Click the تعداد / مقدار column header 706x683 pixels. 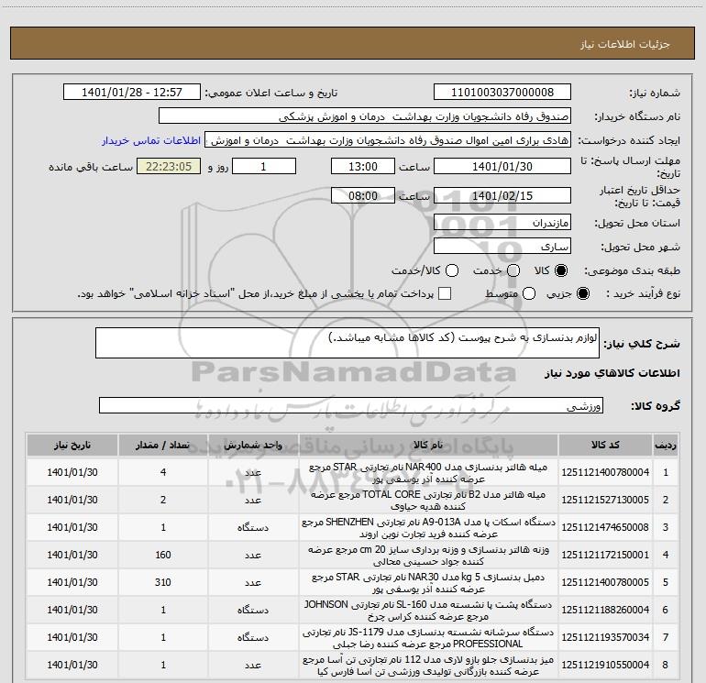tap(163, 446)
